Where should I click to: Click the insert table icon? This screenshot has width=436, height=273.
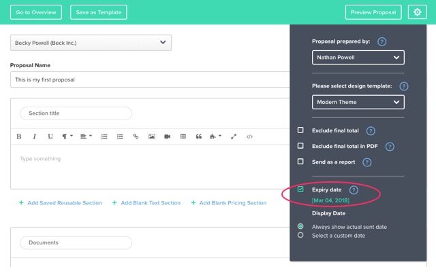[x=183, y=136]
